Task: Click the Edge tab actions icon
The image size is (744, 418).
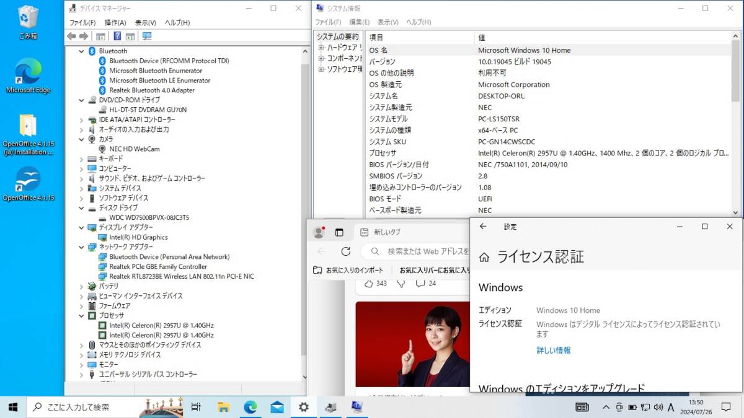Action: point(339,232)
